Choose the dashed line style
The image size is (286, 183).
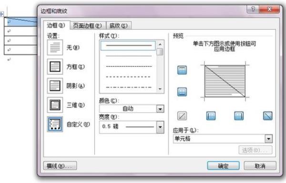(x=129, y=77)
